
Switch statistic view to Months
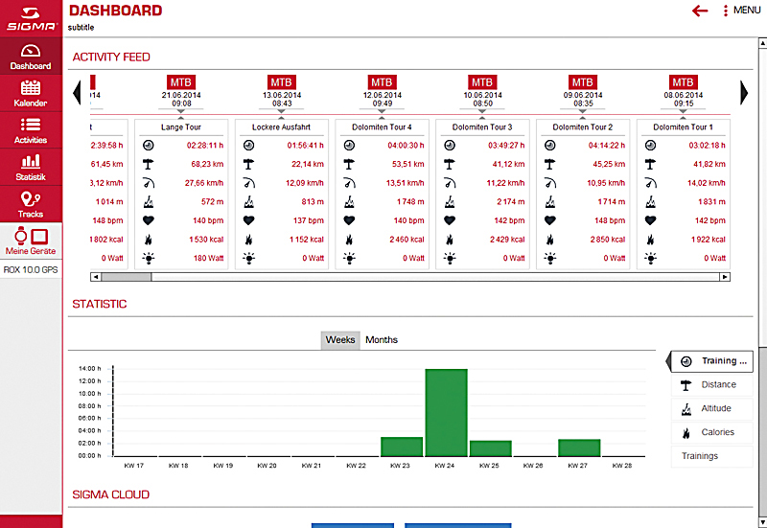click(382, 340)
